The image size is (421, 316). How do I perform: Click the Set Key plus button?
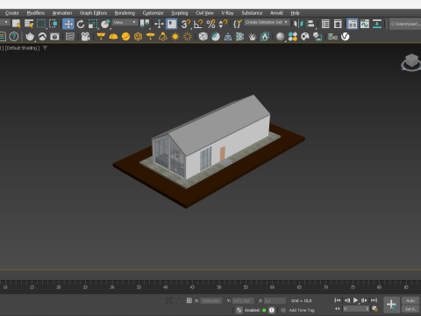coord(391,305)
